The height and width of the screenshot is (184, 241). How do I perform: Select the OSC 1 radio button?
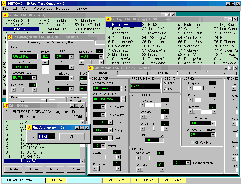point(165,83)
